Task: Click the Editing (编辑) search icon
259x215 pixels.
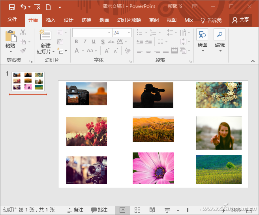Action: point(220,35)
